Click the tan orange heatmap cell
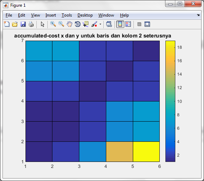 pyautogui.click(x=119, y=152)
